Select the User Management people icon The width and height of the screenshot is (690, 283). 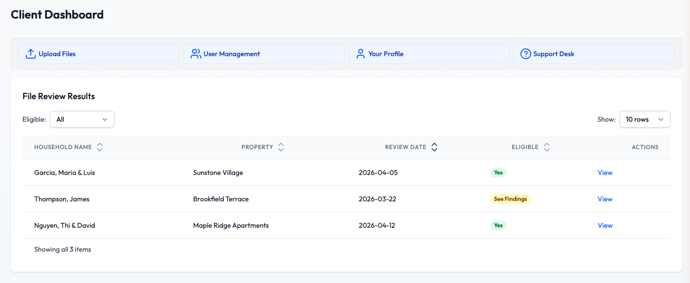195,54
